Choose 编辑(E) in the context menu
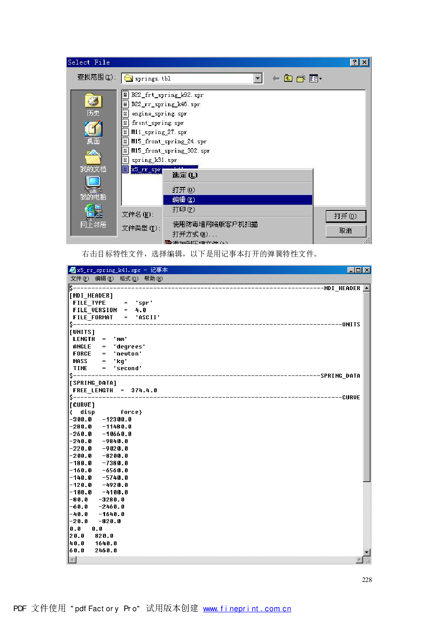Image resolution: width=438 pixels, height=620 pixels. tap(238, 200)
